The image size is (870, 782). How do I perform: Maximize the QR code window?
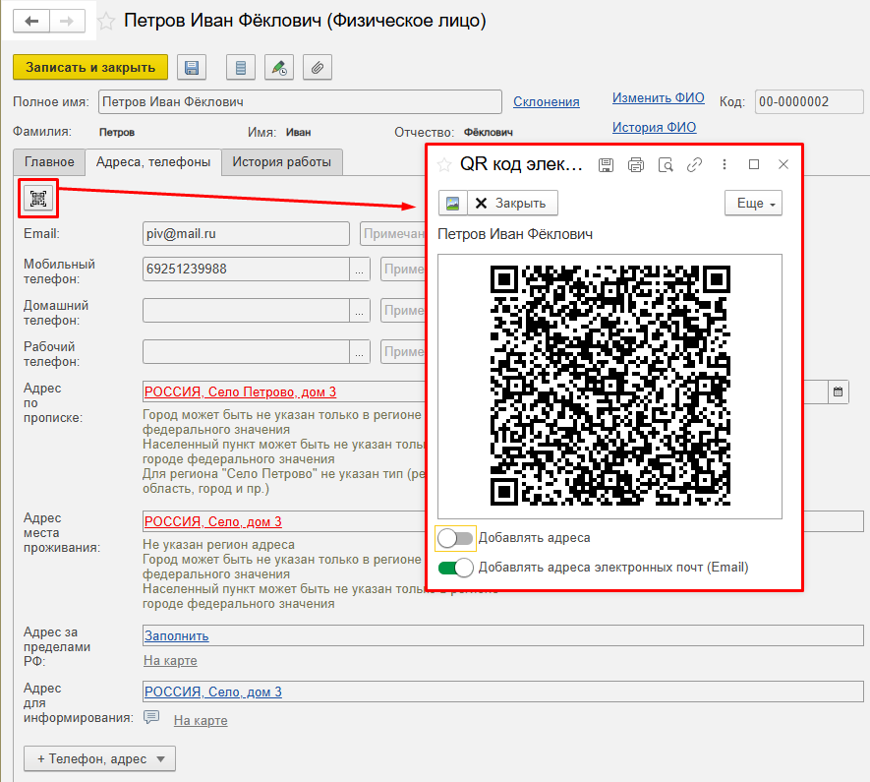753,164
